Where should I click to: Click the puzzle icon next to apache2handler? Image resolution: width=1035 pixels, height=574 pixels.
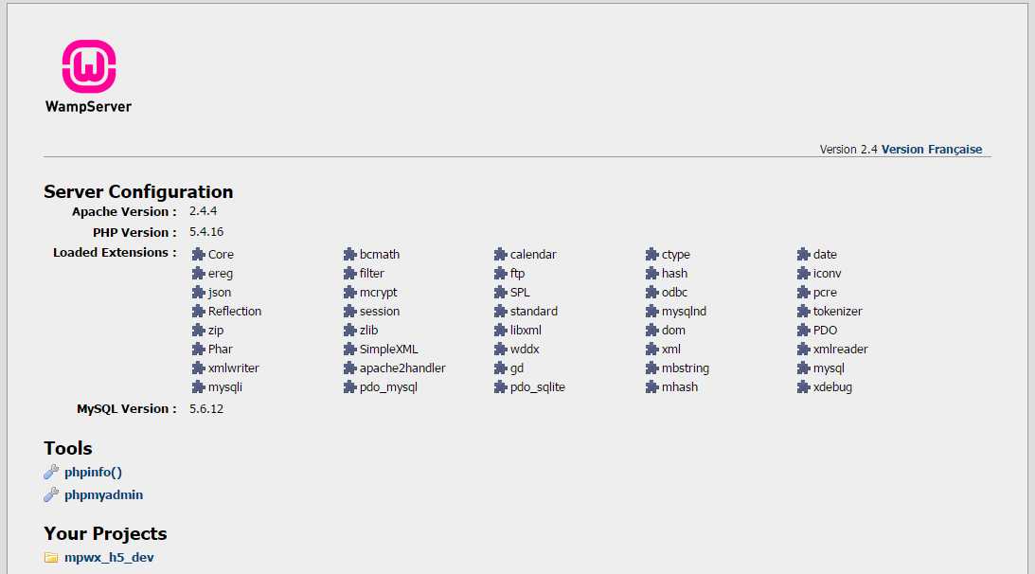(x=349, y=368)
